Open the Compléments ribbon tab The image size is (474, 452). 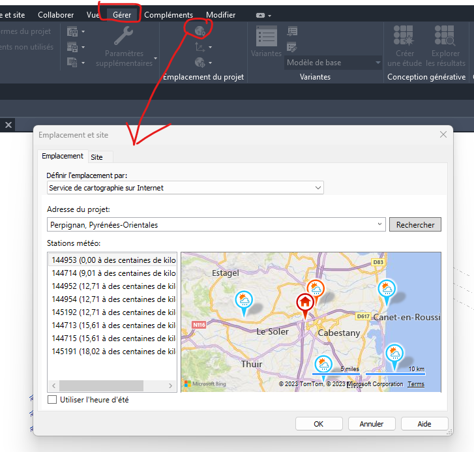pos(168,15)
